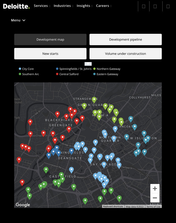Select teal pin on NEW ISLINGTON's first letter
The height and width of the screenshot is (223, 176).
(x=126, y=137)
